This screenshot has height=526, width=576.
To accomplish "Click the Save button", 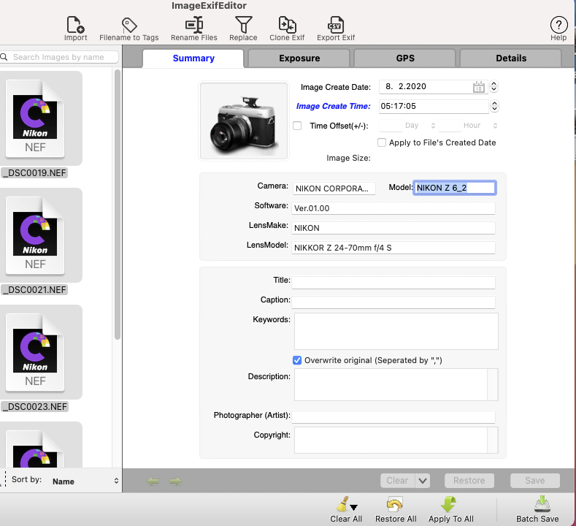I will (535, 481).
